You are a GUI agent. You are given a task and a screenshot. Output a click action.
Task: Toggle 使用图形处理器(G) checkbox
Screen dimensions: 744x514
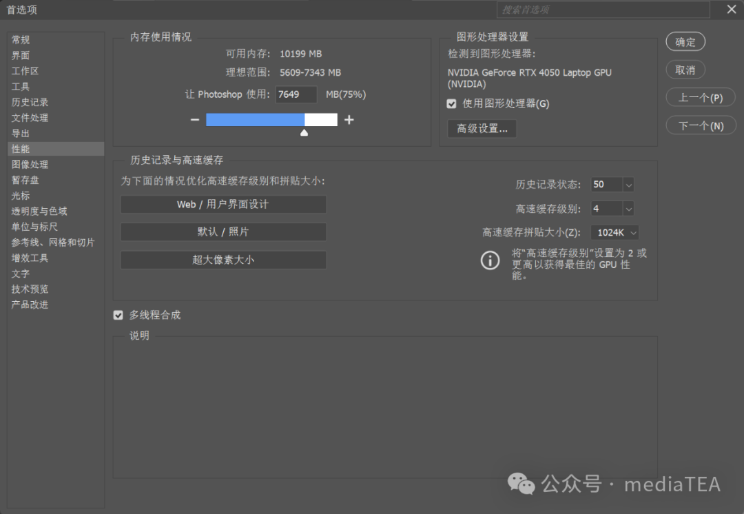[x=451, y=103]
